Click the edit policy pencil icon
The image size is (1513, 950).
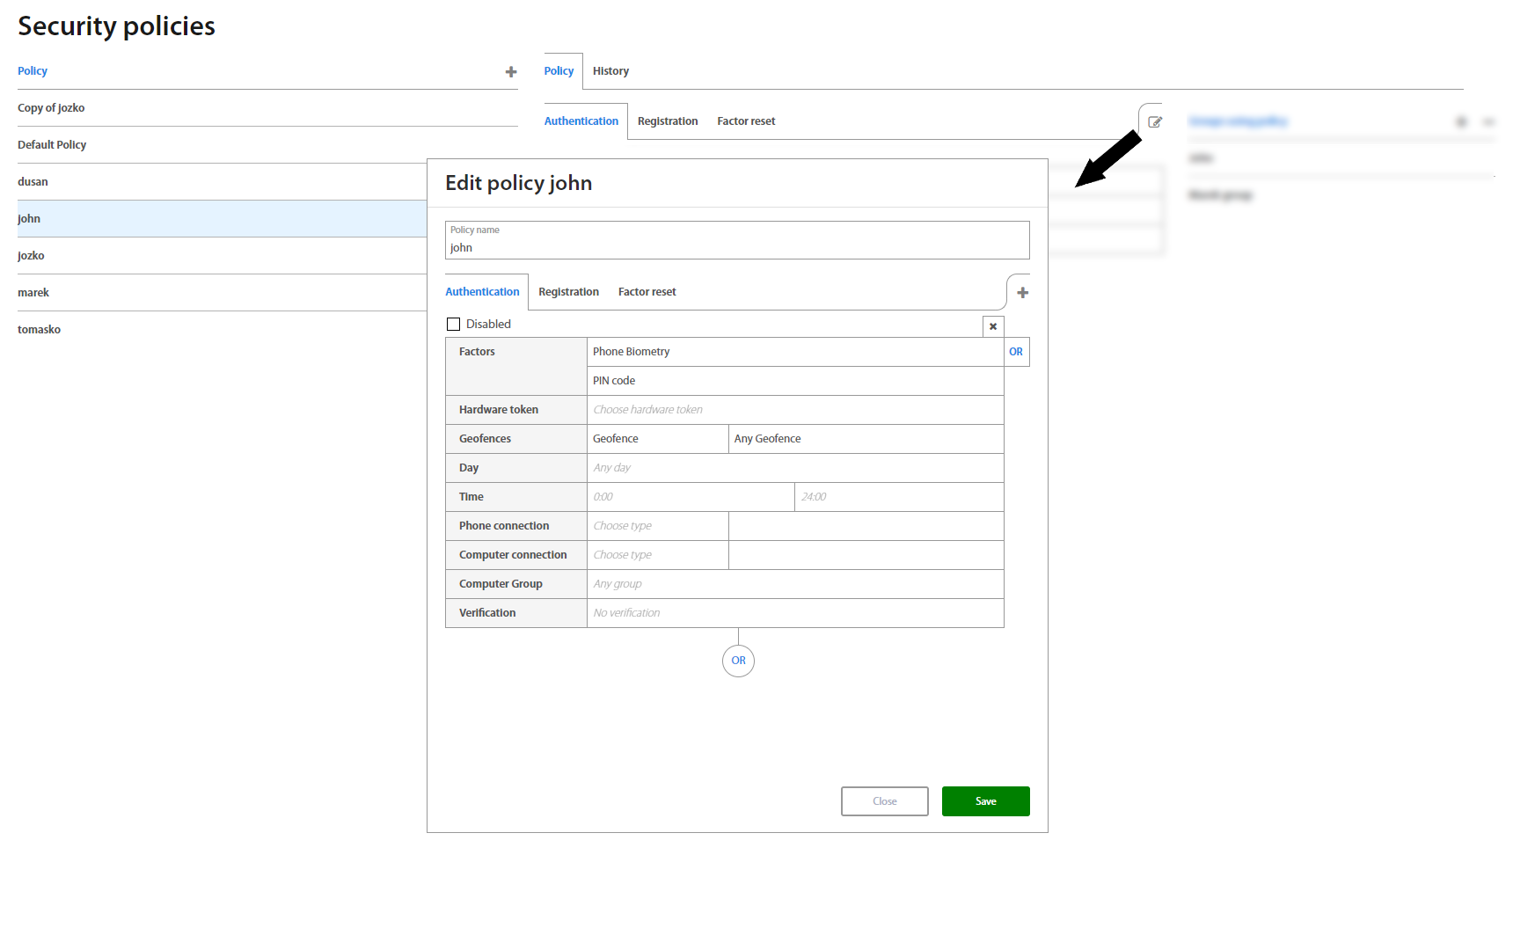point(1155,122)
